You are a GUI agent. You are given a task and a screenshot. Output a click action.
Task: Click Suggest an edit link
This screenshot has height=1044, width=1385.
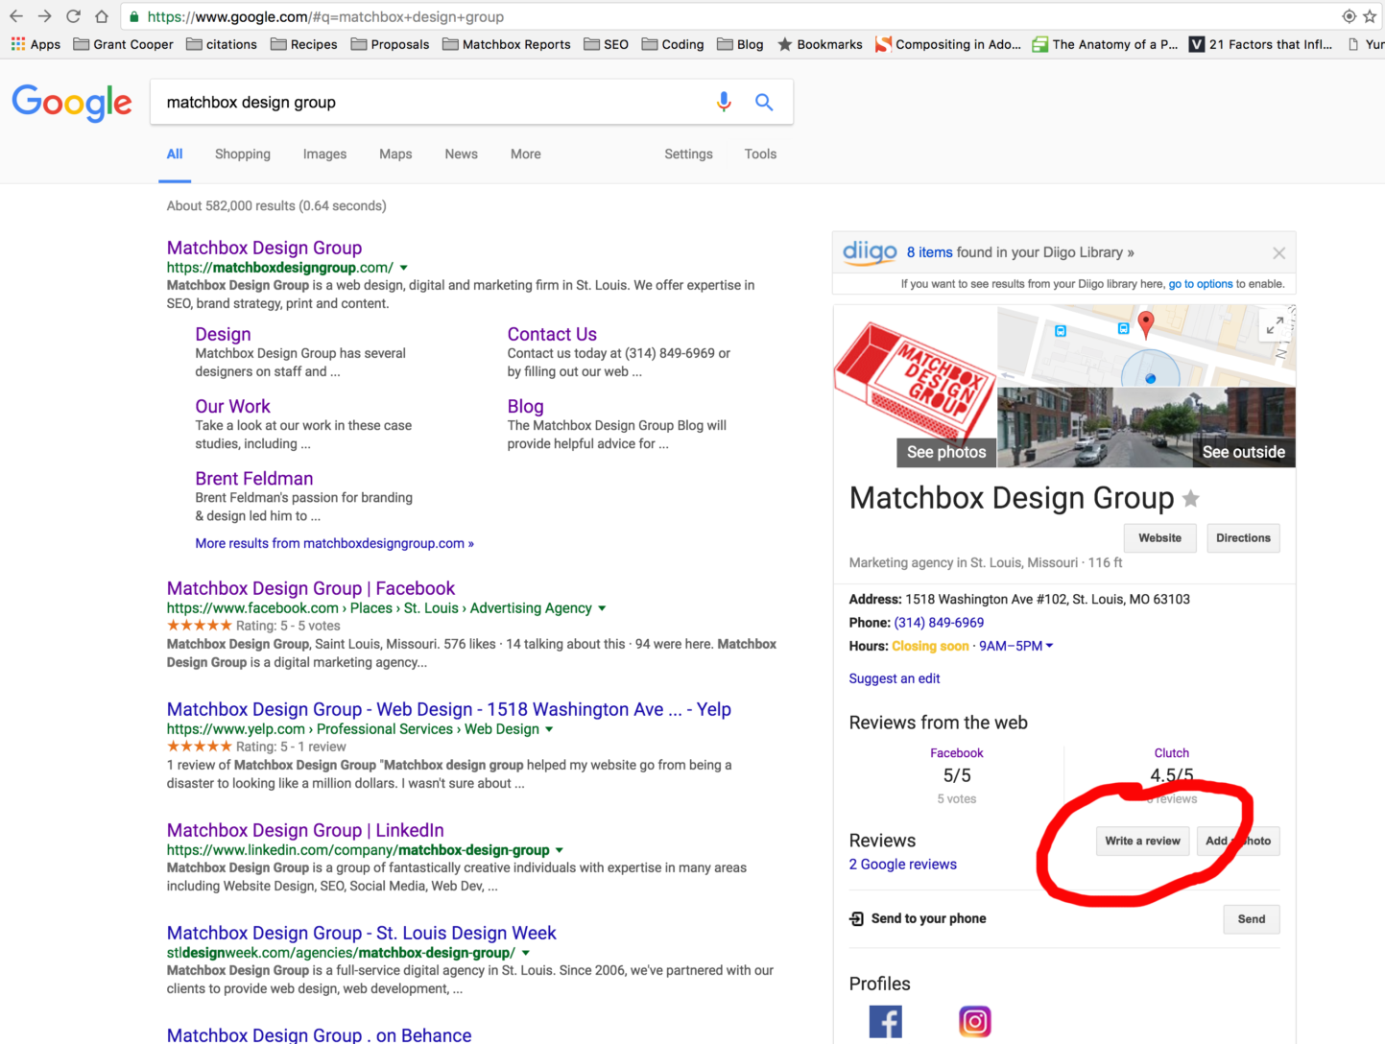[x=895, y=678]
